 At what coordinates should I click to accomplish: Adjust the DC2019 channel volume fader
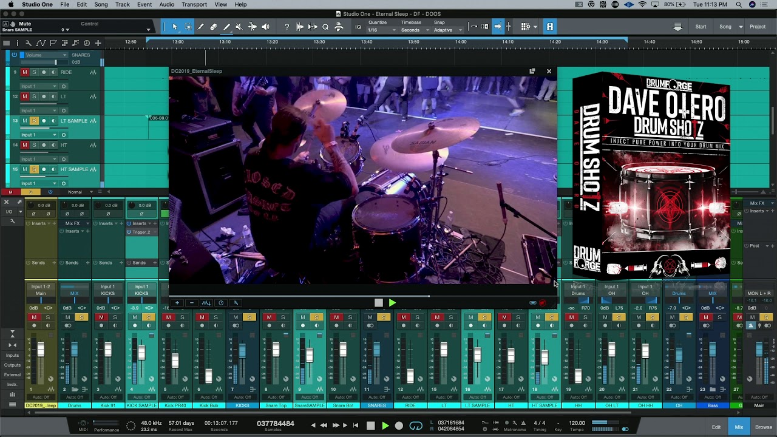click(41, 350)
